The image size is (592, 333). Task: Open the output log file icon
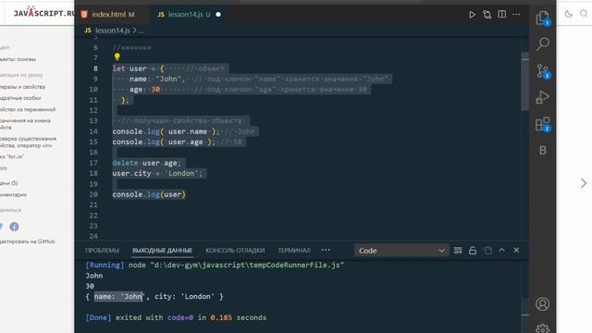[x=487, y=251]
